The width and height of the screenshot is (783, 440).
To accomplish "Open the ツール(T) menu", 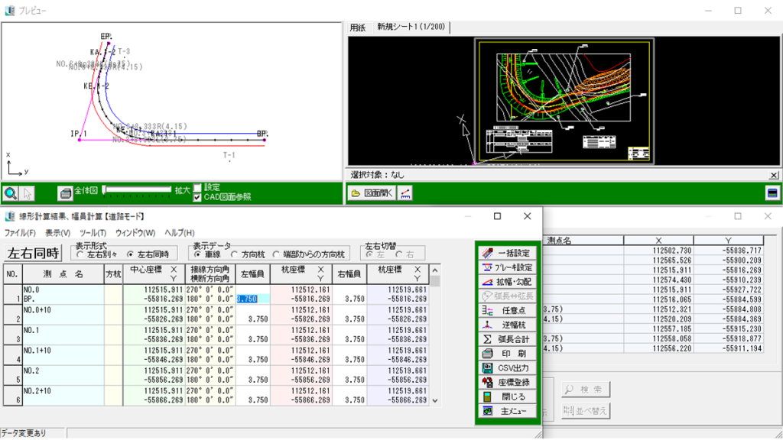I will click(x=93, y=232).
